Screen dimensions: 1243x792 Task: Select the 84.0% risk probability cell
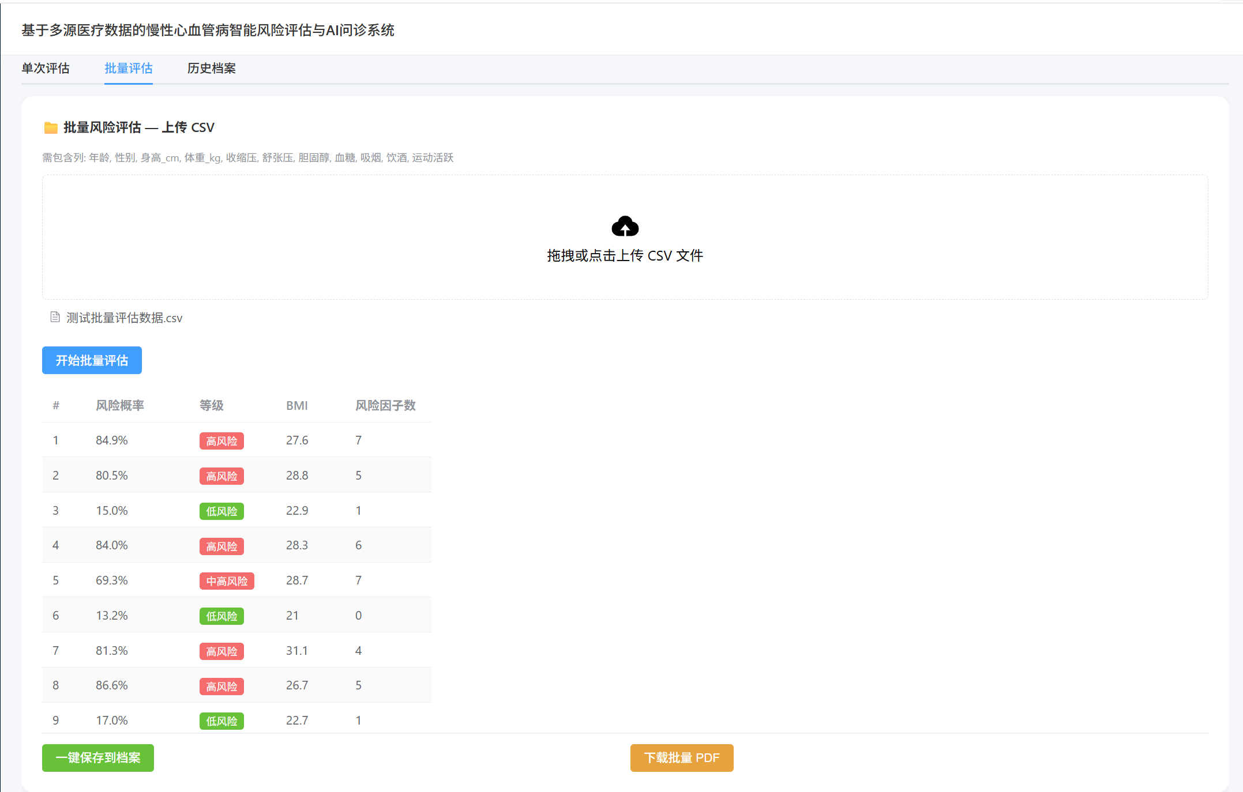point(112,545)
